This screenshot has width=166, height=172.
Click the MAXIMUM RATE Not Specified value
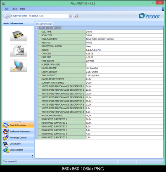coord(92,68)
